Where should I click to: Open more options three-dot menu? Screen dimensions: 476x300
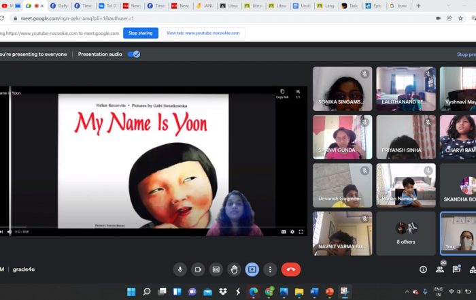click(270, 269)
